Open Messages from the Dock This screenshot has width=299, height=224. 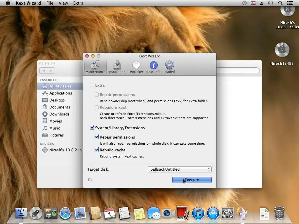(154, 213)
